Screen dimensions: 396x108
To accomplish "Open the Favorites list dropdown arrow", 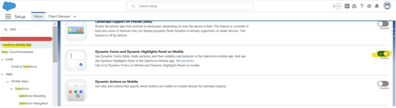I will click(339, 6).
